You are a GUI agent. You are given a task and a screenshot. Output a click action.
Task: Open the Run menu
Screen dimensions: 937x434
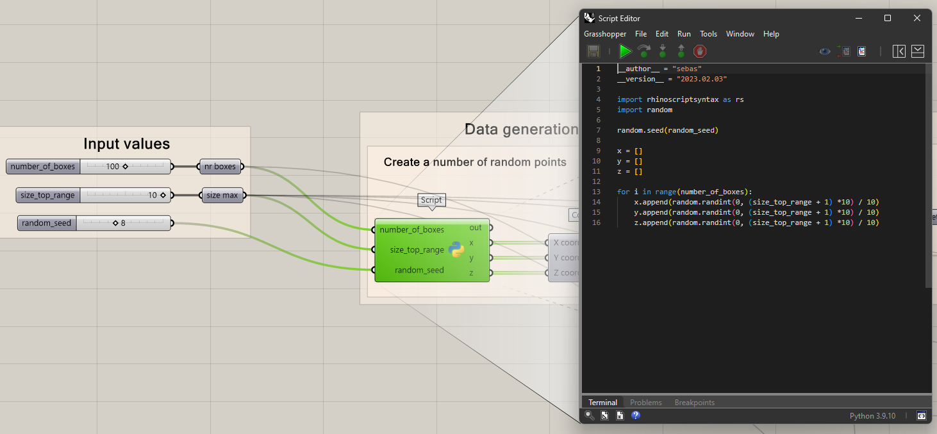[x=684, y=33]
